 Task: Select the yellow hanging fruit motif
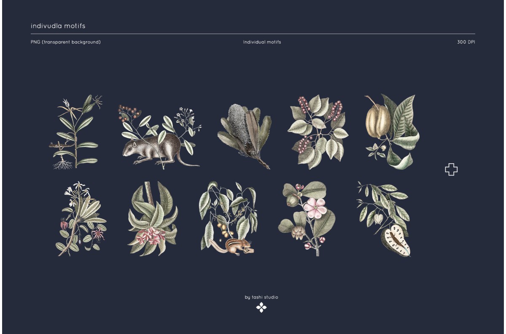tap(392, 131)
